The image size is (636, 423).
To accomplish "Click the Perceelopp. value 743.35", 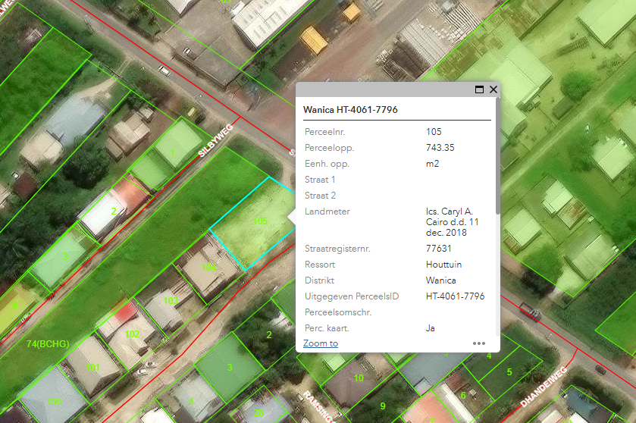I will [x=440, y=148].
